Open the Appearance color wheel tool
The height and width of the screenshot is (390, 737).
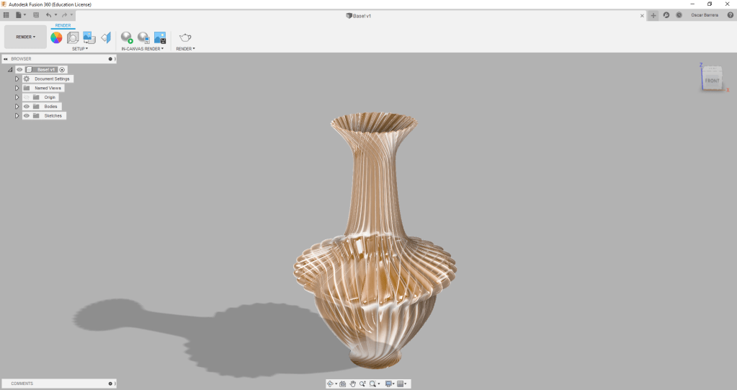point(56,37)
